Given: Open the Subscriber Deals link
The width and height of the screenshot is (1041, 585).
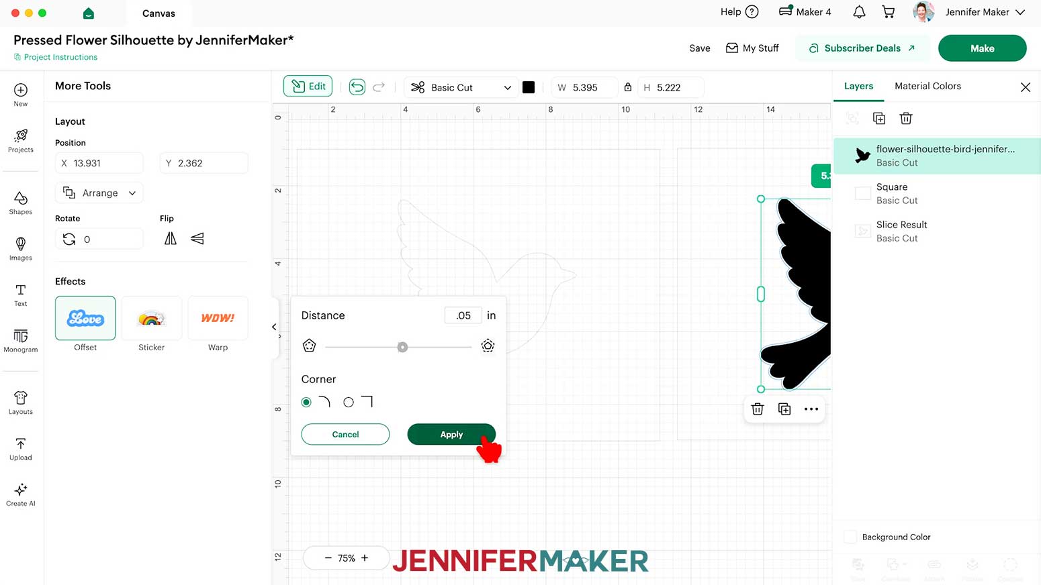Looking at the screenshot, I should (862, 48).
